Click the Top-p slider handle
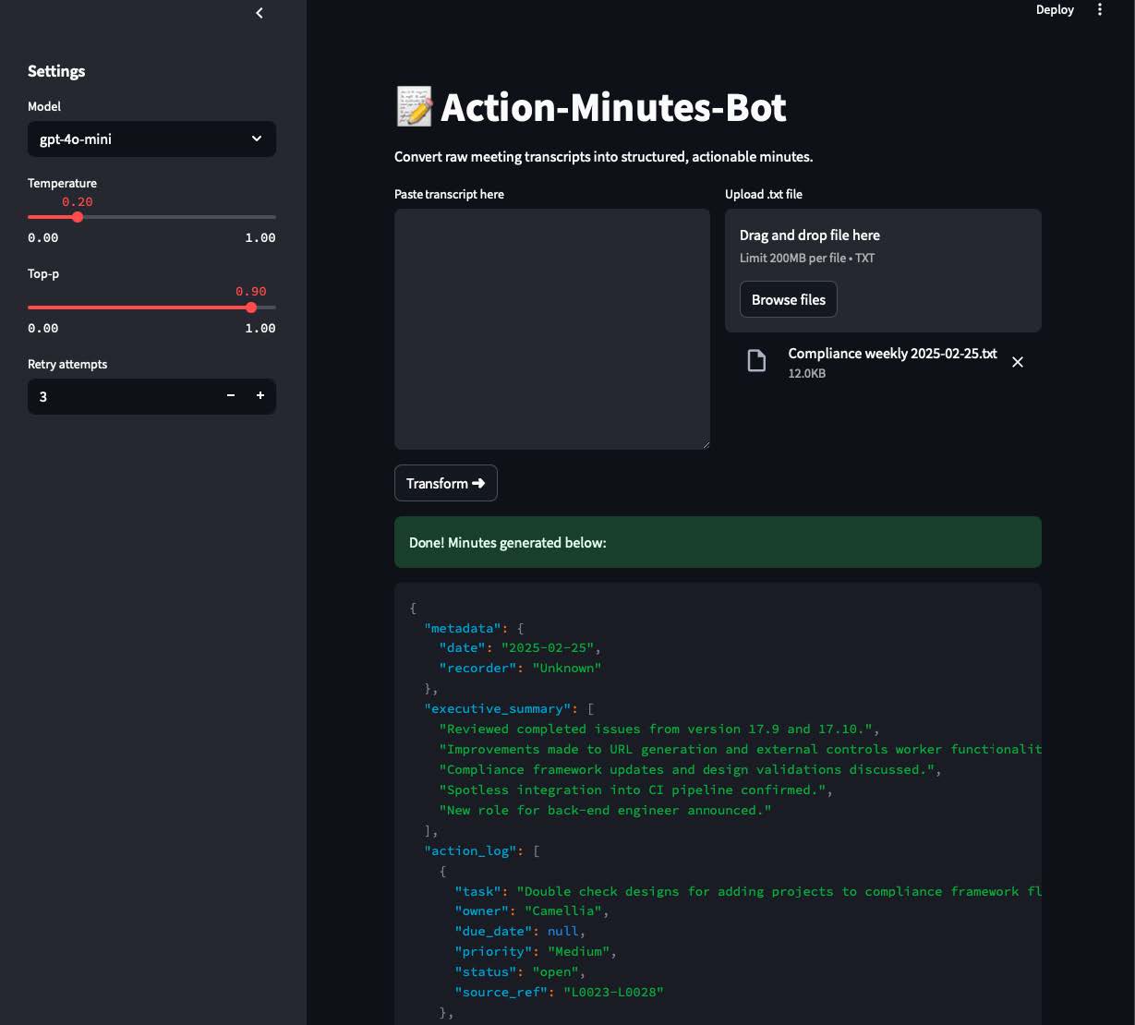Viewport: 1135px width, 1025px height. coord(251,307)
